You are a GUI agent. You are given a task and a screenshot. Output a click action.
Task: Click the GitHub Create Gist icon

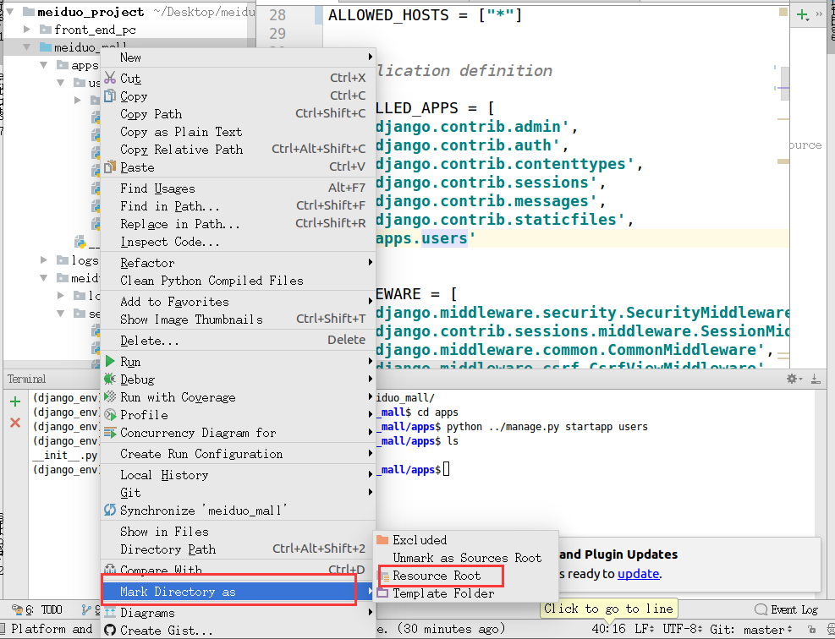click(x=110, y=630)
